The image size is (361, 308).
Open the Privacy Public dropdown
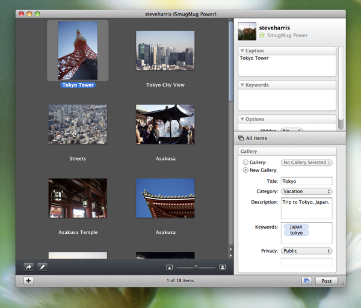(x=306, y=251)
